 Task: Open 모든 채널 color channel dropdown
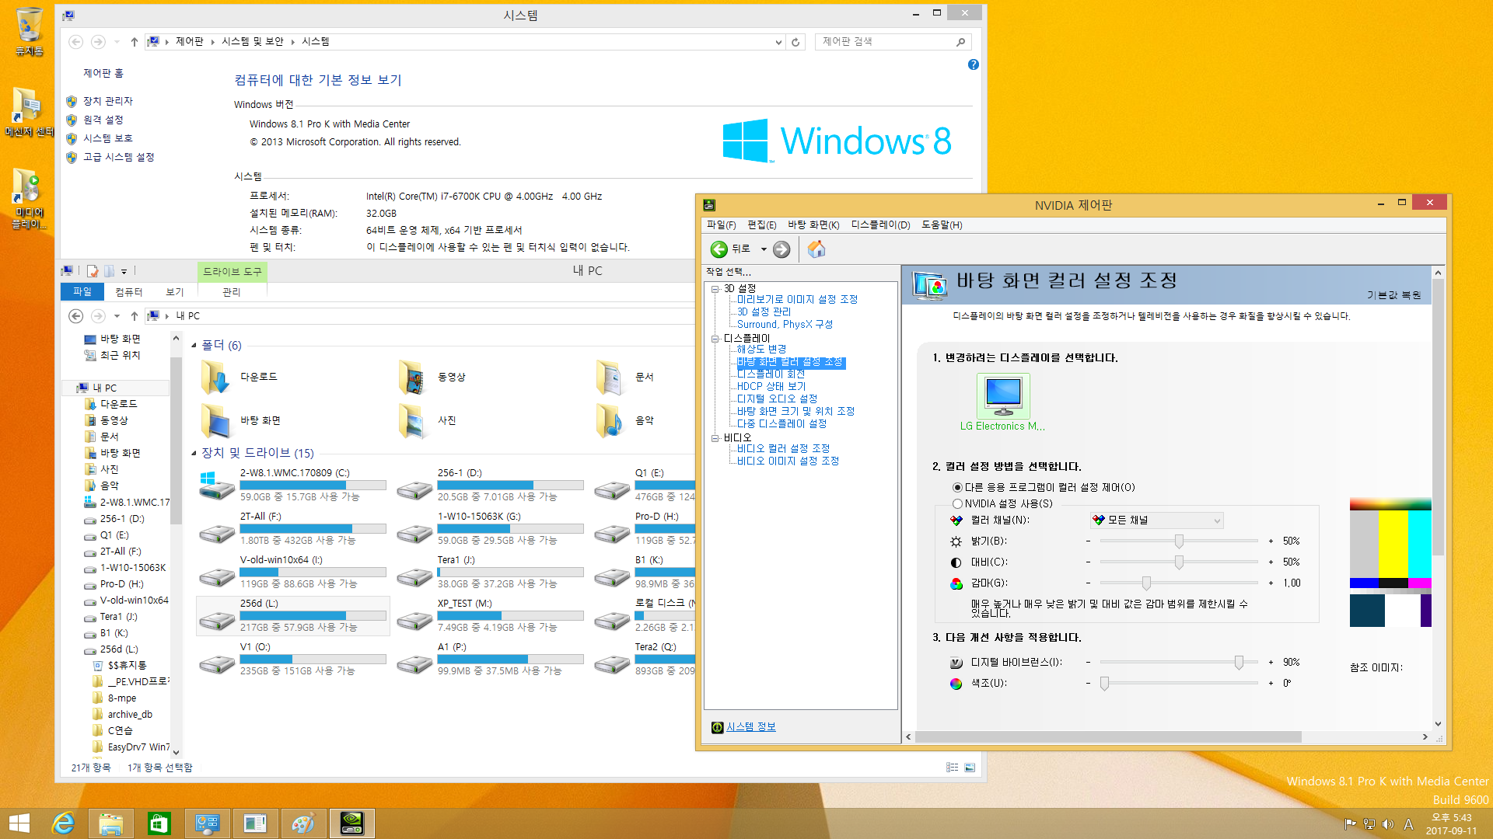1156,520
